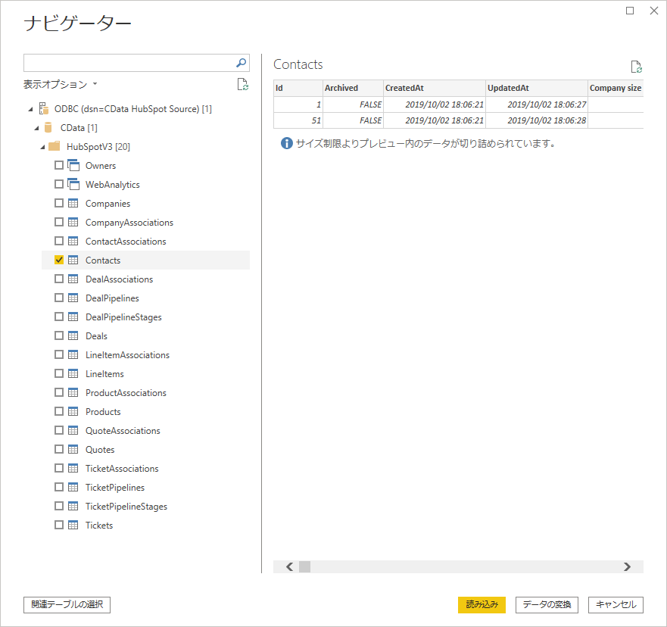Select the Tickets checkbox

click(59, 525)
